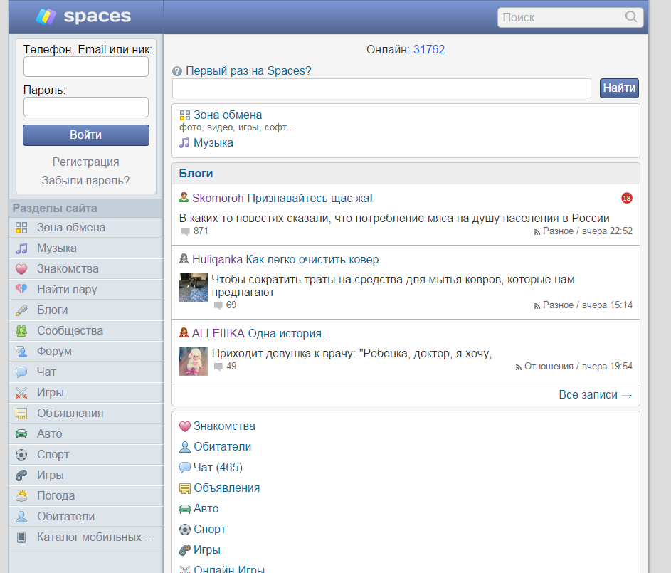Open the Авто link in main list

click(206, 509)
